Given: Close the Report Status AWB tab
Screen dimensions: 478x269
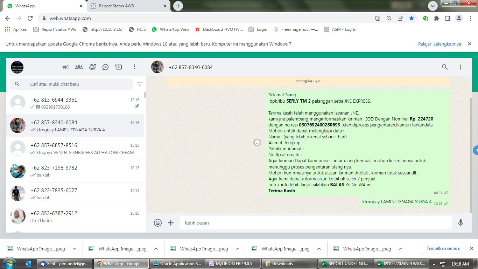Looking at the screenshot, I should click(x=165, y=6).
